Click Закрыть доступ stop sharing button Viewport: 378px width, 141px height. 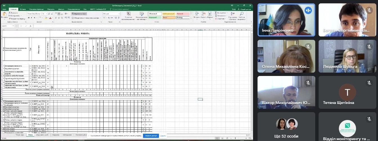point(151,136)
